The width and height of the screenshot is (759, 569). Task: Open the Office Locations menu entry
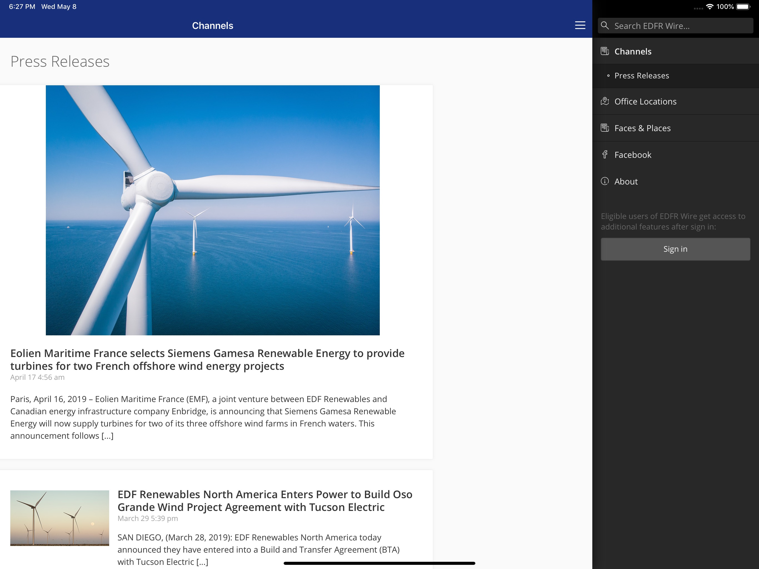[675, 102]
